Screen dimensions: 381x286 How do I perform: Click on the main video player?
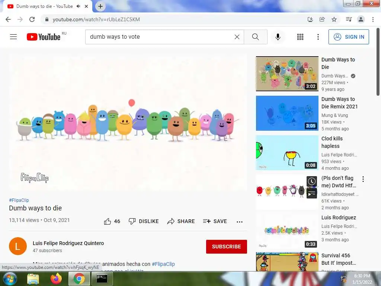(x=128, y=123)
